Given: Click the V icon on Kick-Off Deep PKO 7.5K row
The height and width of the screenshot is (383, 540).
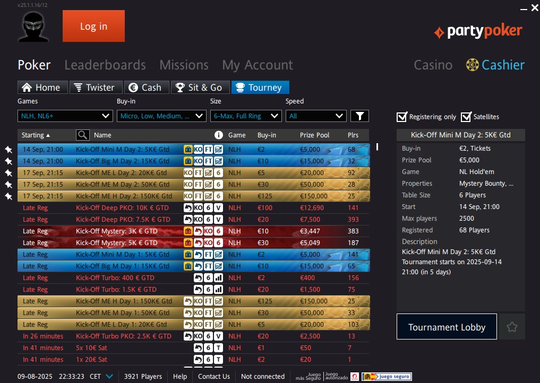Looking at the screenshot, I should point(218,220).
